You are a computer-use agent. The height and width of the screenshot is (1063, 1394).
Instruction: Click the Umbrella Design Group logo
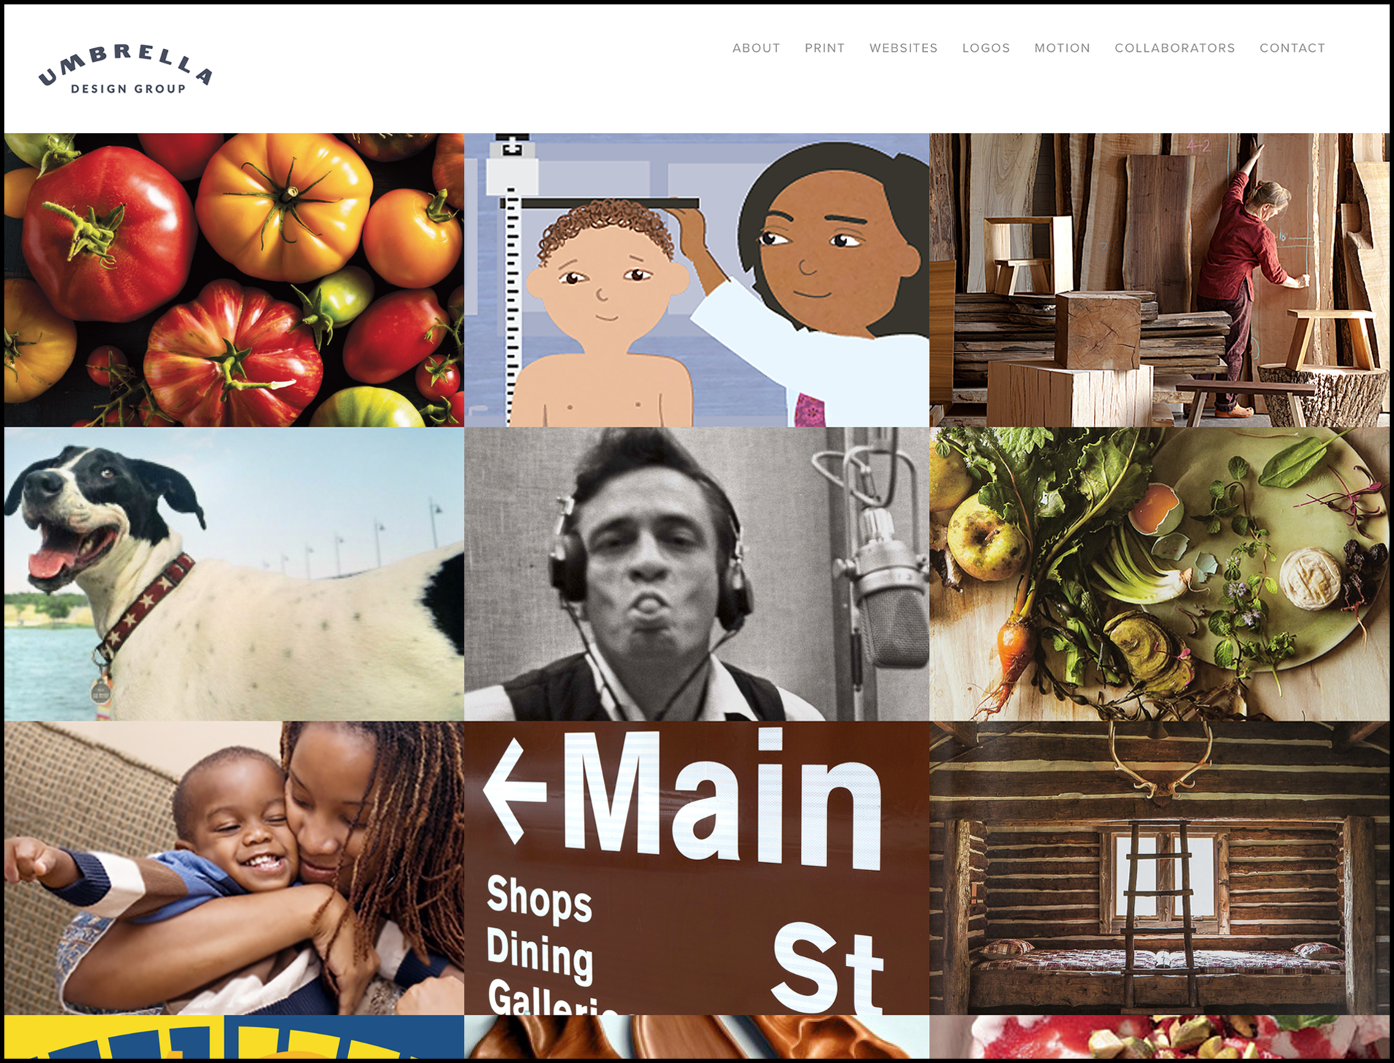point(125,69)
